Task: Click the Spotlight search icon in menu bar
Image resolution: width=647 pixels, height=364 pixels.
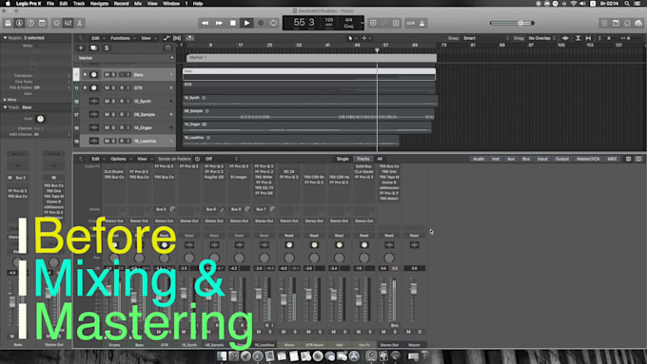Action: [627, 3]
